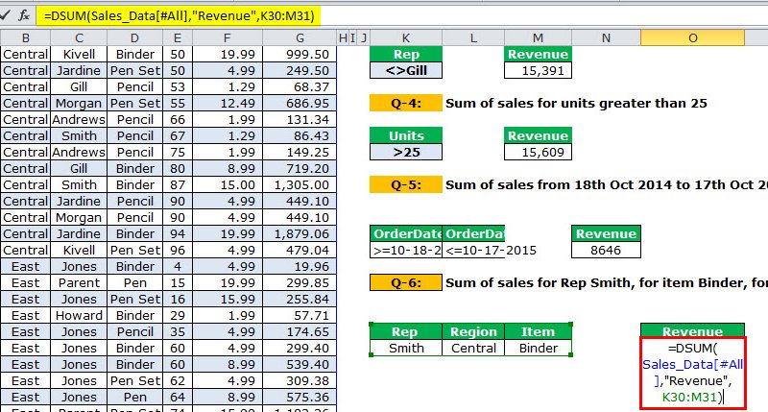Select column L header

pos(473,37)
